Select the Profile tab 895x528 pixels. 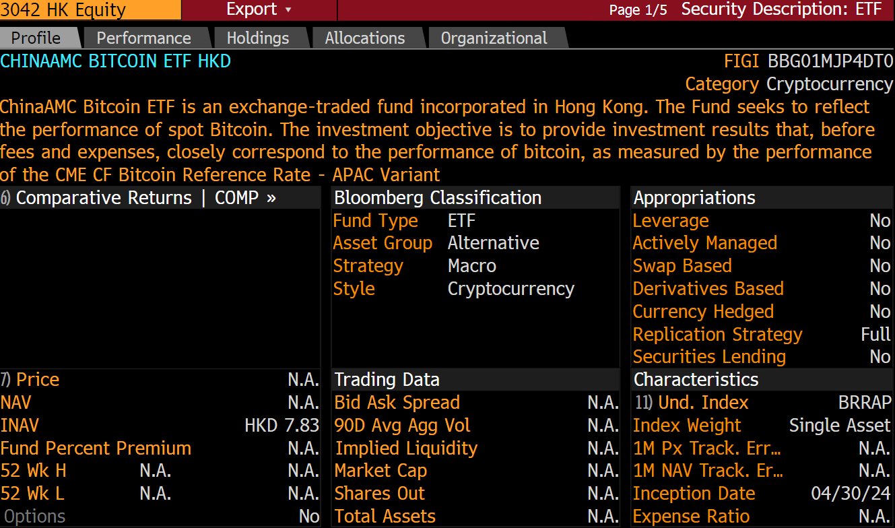pyautogui.click(x=36, y=38)
